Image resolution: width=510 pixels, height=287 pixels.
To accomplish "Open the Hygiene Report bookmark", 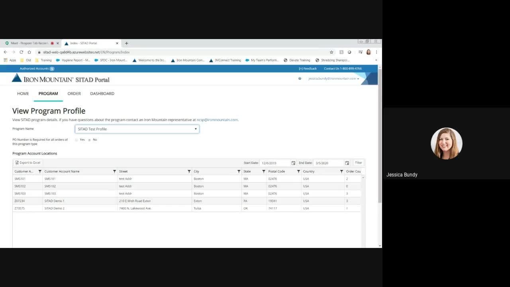I will coord(73,60).
